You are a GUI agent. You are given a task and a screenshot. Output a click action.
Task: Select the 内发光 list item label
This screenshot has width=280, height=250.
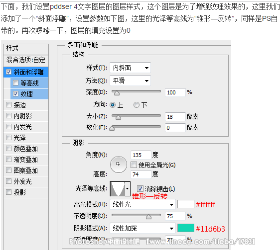pos(23,127)
